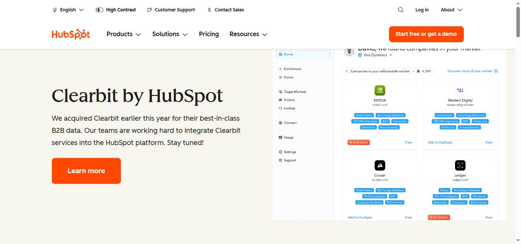Open Discover more of your market link
This screenshot has height=244, width=521.
tap(473, 71)
